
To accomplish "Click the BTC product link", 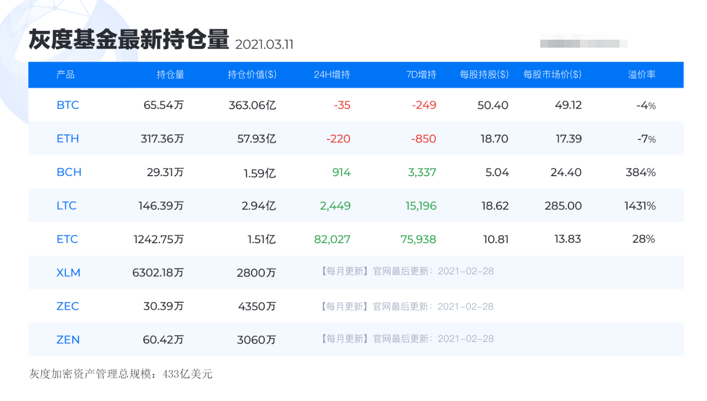I will [x=68, y=105].
